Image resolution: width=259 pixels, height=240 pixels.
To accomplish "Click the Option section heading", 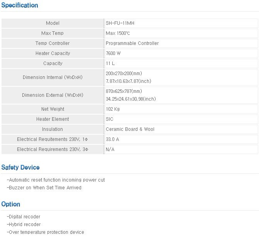I will [x=11, y=204].
